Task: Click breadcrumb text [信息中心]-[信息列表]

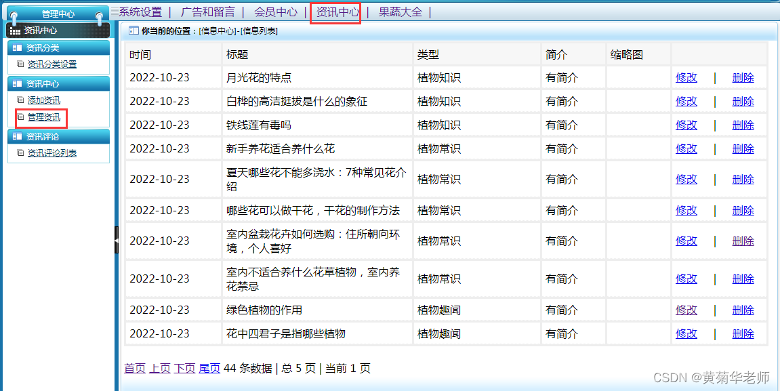Action: (x=238, y=31)
